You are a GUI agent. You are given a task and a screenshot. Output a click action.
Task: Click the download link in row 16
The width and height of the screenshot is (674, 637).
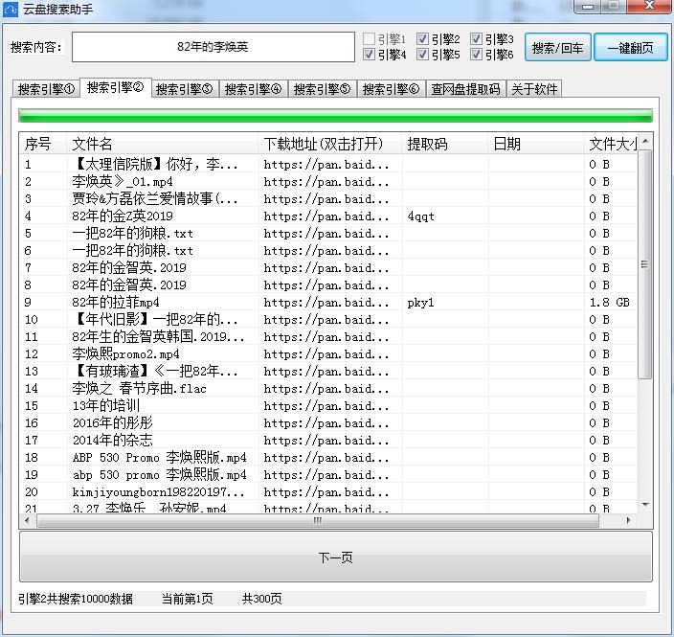(326, 423)
